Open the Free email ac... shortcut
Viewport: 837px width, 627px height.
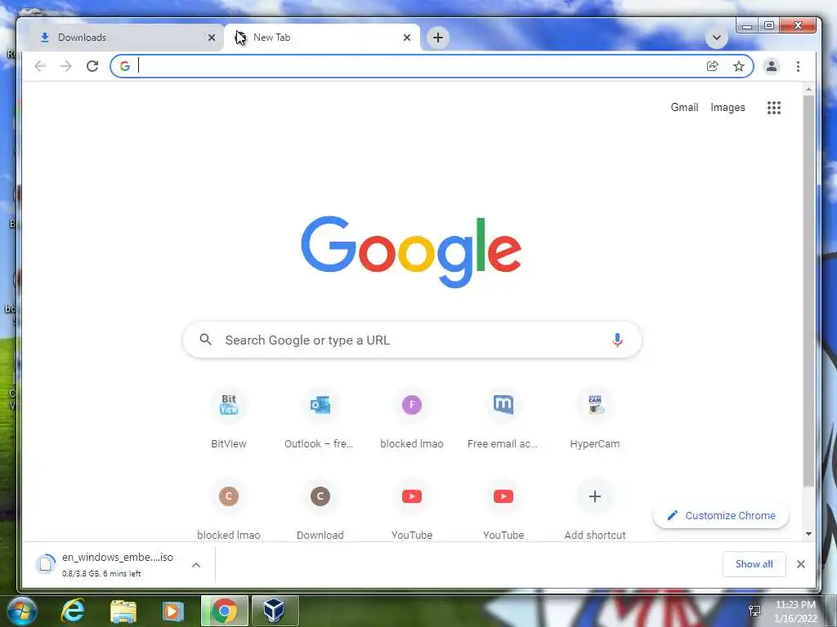[x=504, y=419]
